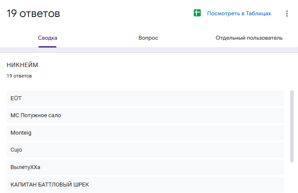This screenshot has width=298, height=193.
Task: Click the «НИКНЕЙМ» question title
Action: [x=22, y=65]
